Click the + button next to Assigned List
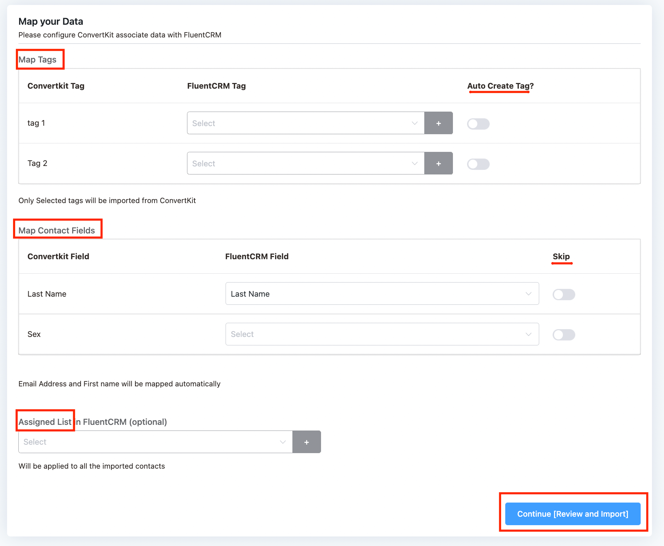The image size is (664, 546). tap(306, 441)
